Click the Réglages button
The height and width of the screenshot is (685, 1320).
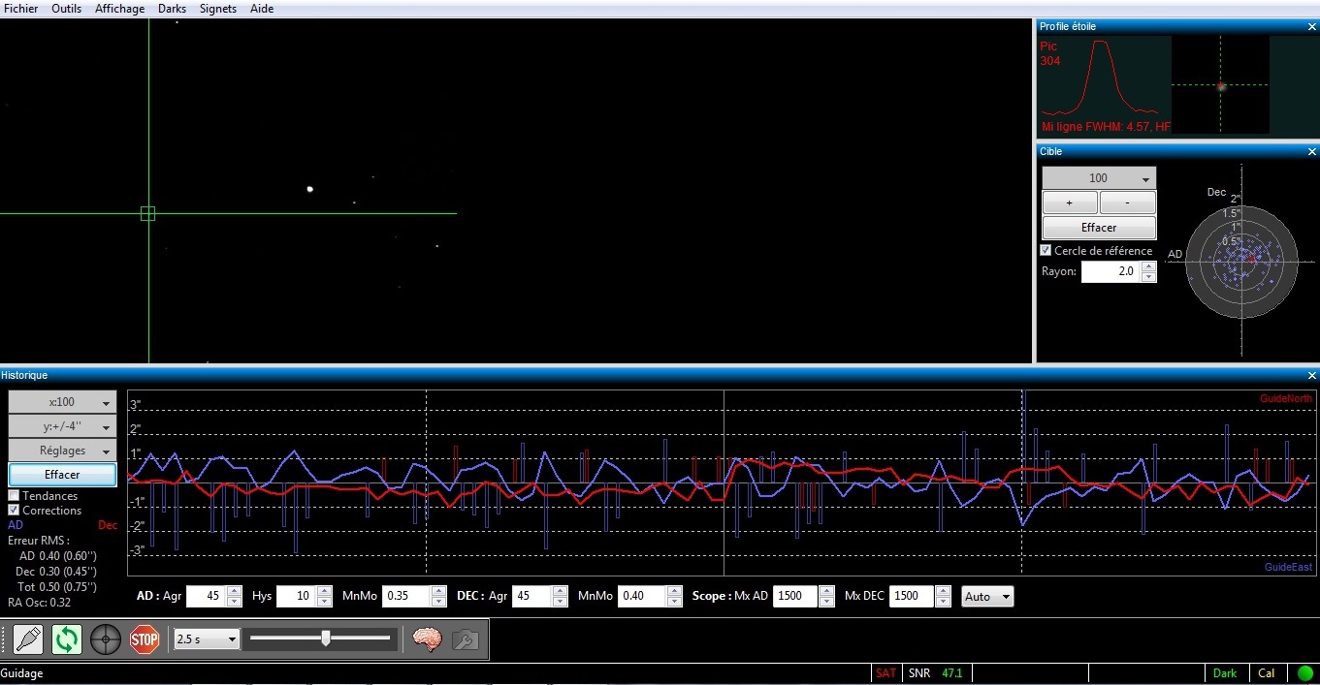[62, 451]
